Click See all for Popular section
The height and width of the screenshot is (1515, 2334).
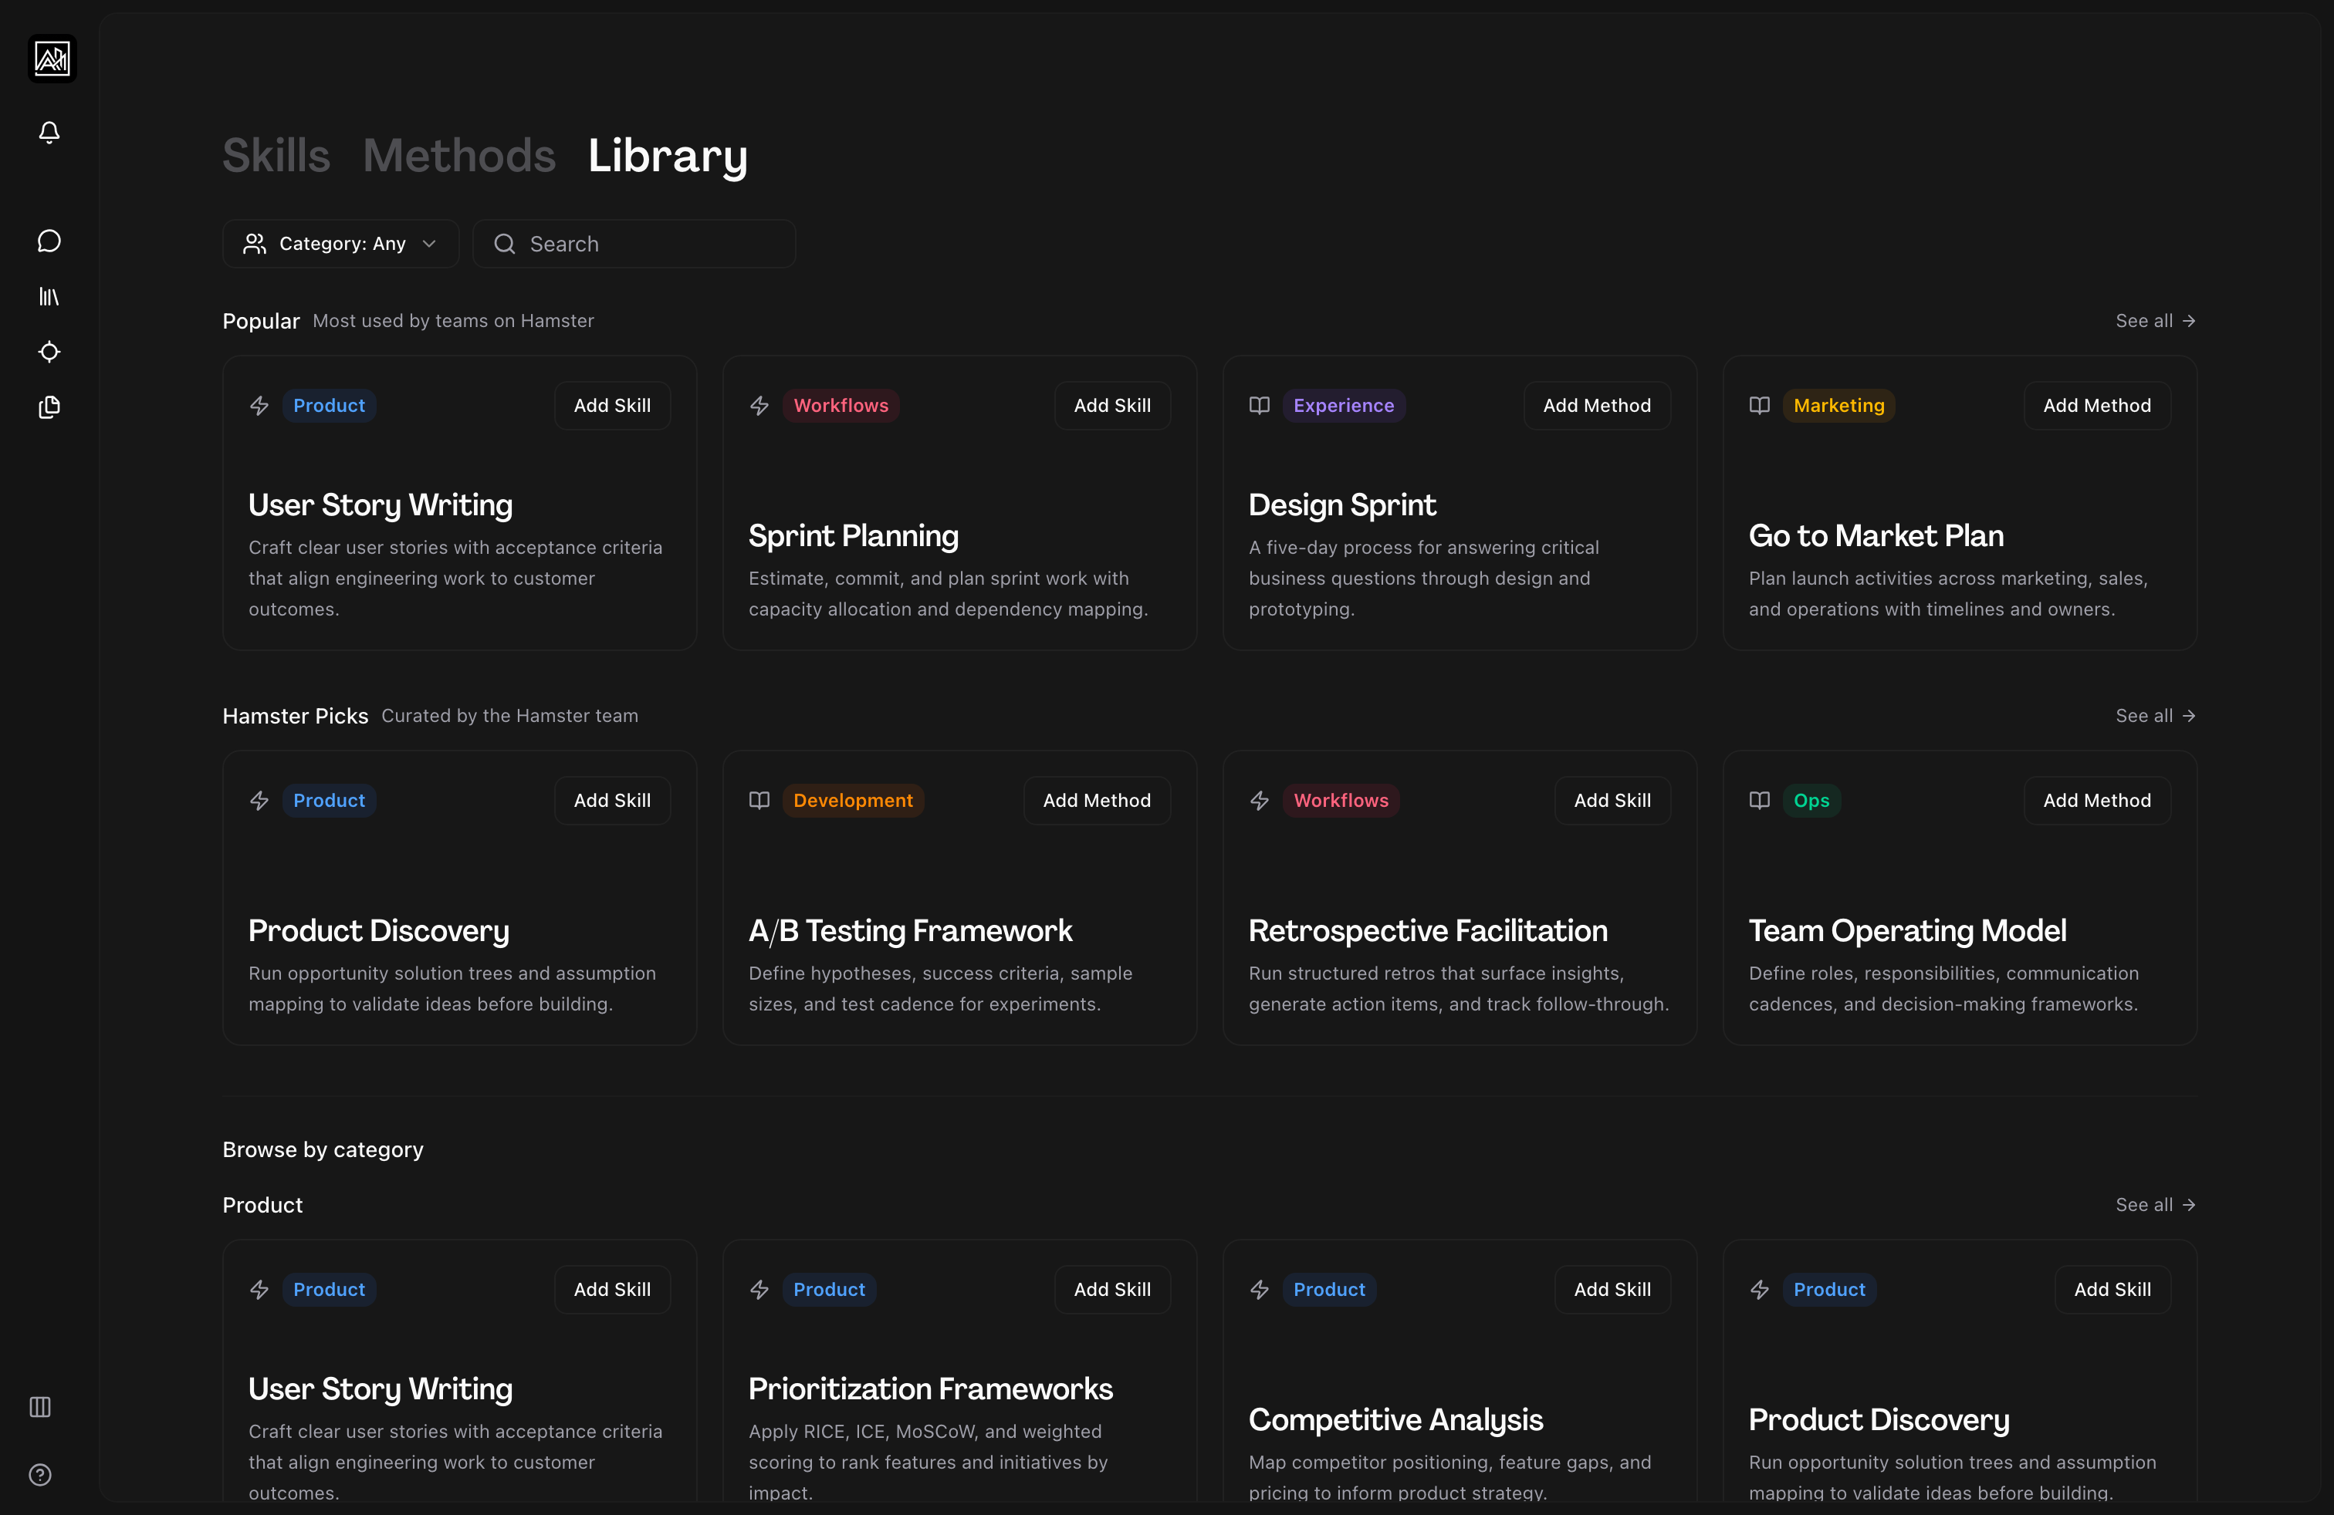pos(2154,320)
